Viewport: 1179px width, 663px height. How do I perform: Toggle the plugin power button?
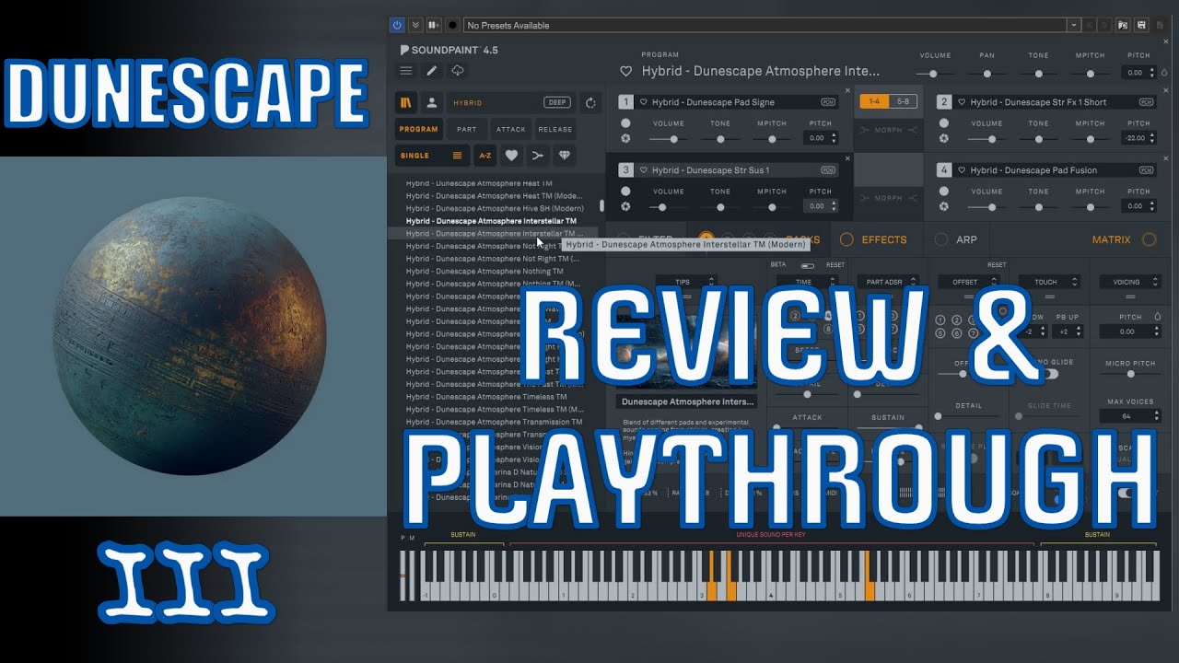pyautogui.click(x=397, y=25)
